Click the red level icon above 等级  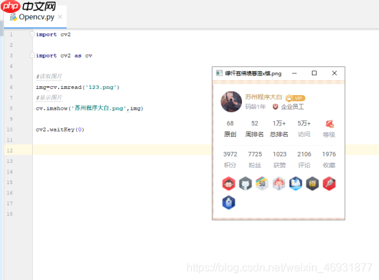pos(329,124)
